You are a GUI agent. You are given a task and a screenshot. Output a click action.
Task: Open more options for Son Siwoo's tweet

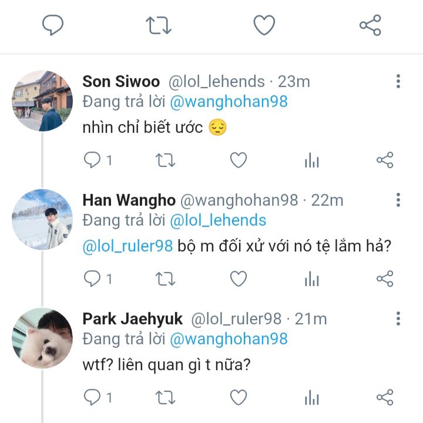click(x=398, y=81)
